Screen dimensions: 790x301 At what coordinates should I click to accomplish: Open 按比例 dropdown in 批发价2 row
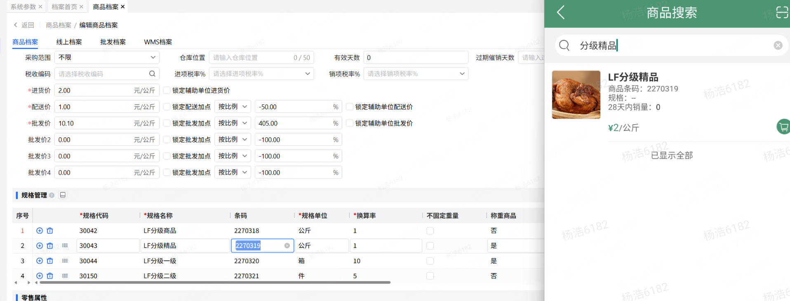[x=233, y=139]
